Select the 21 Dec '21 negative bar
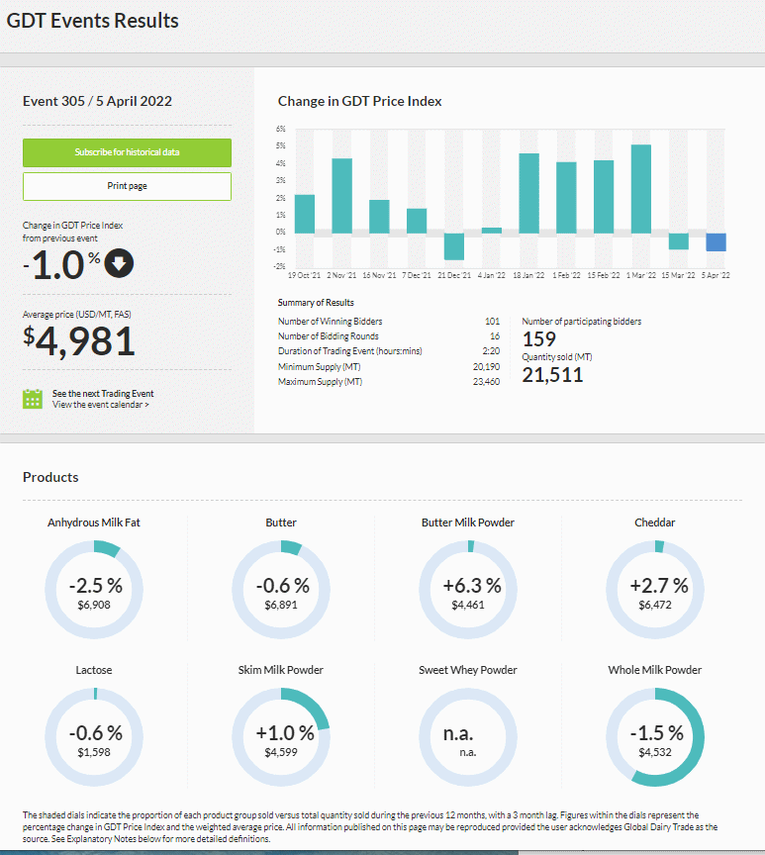765x855 pixels. click(453, 246)
